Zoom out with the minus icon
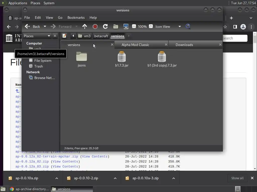This screenshot has height=192, width=257. (134, 26)
